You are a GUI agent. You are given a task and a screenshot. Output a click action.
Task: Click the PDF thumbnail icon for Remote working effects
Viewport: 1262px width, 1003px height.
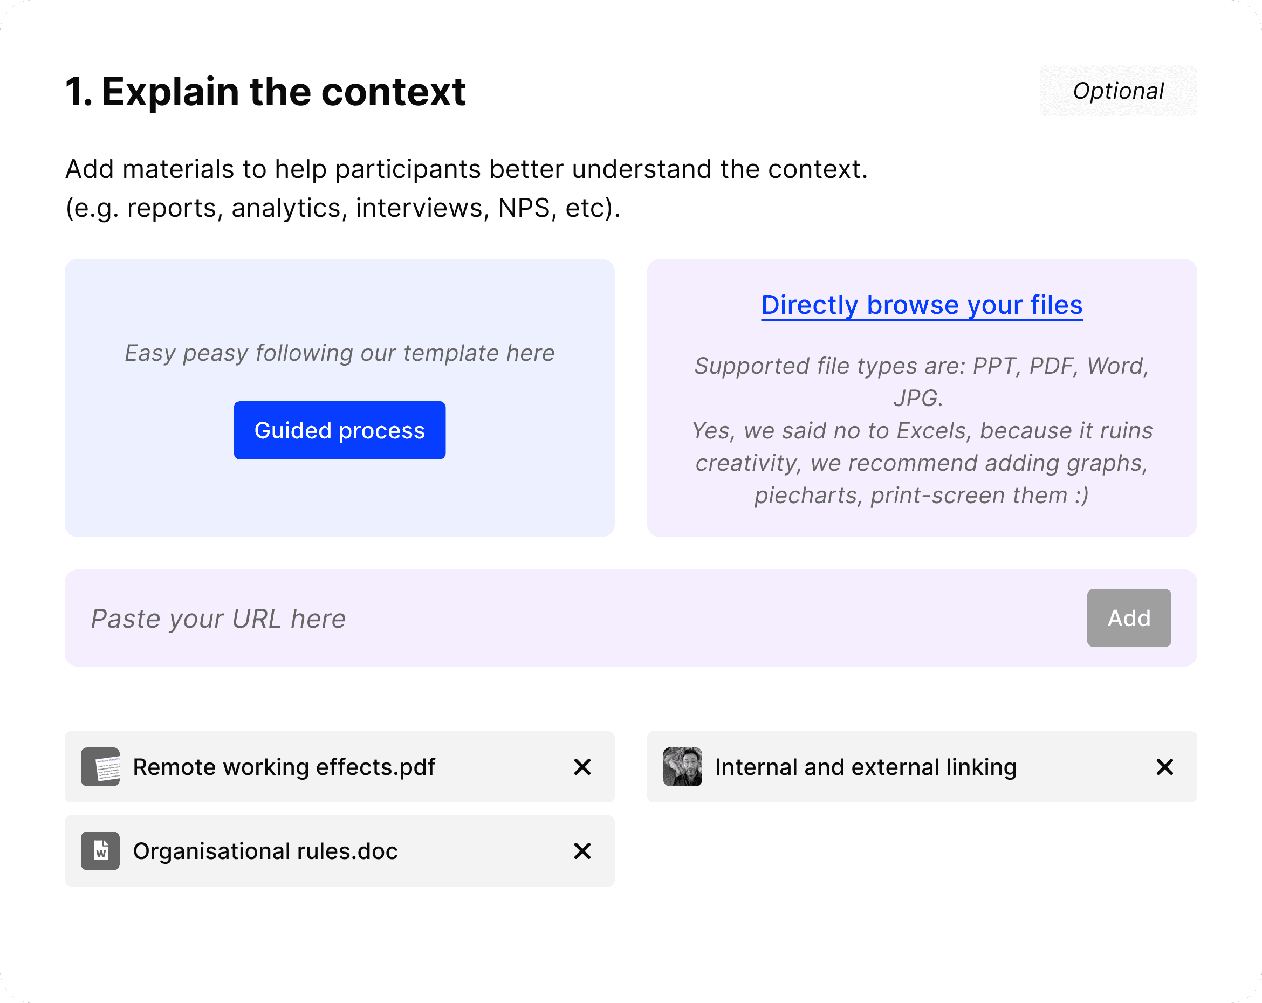pyautogui.click(x=100, y=767)
